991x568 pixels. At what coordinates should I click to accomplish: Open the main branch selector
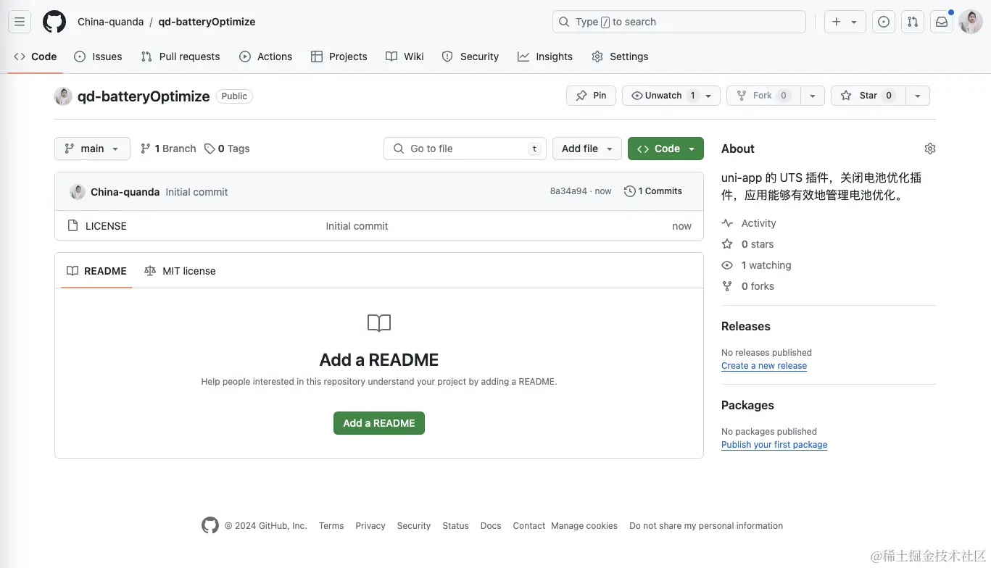92,149
